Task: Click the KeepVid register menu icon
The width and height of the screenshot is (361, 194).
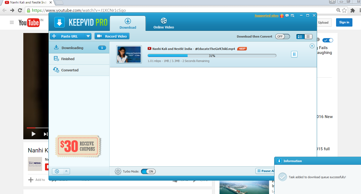Action: (x=293, y=16)
